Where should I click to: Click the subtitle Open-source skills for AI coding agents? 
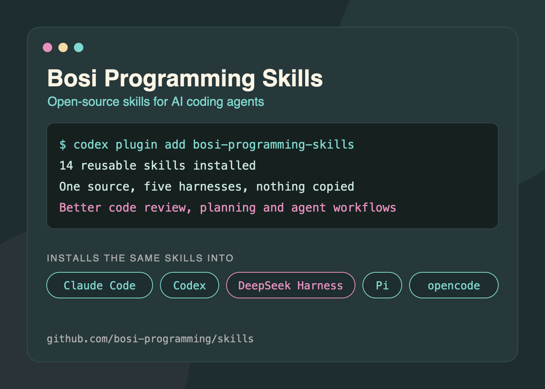[x=156, y=102]
